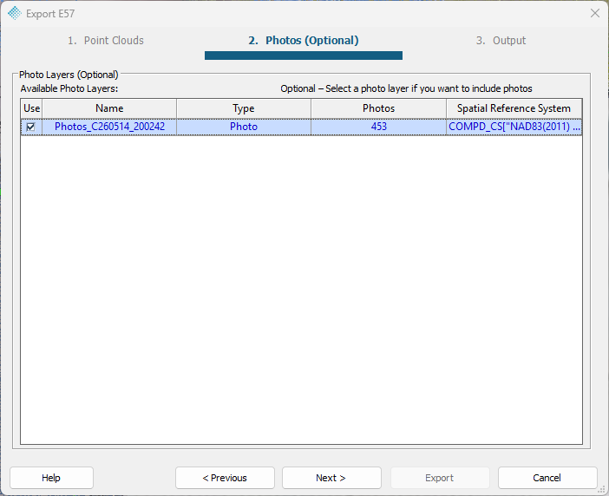Click the disabled Export button

click(440, 478)
